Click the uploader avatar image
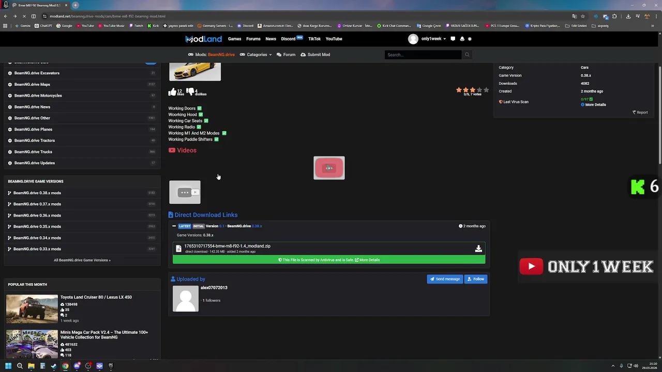The image size is (662, 372). click(185, 299)
